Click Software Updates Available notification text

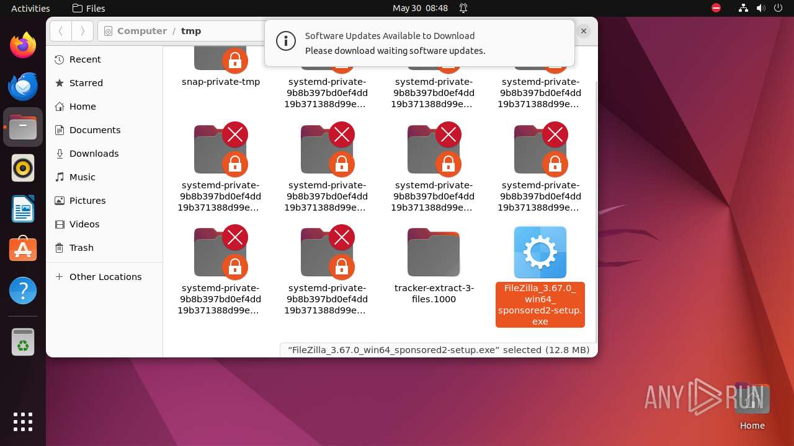pyautogui.click(x=390, y=36)
